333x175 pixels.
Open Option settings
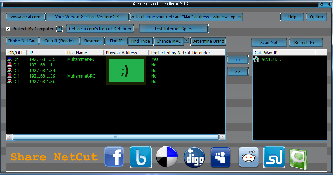[316, 17]
